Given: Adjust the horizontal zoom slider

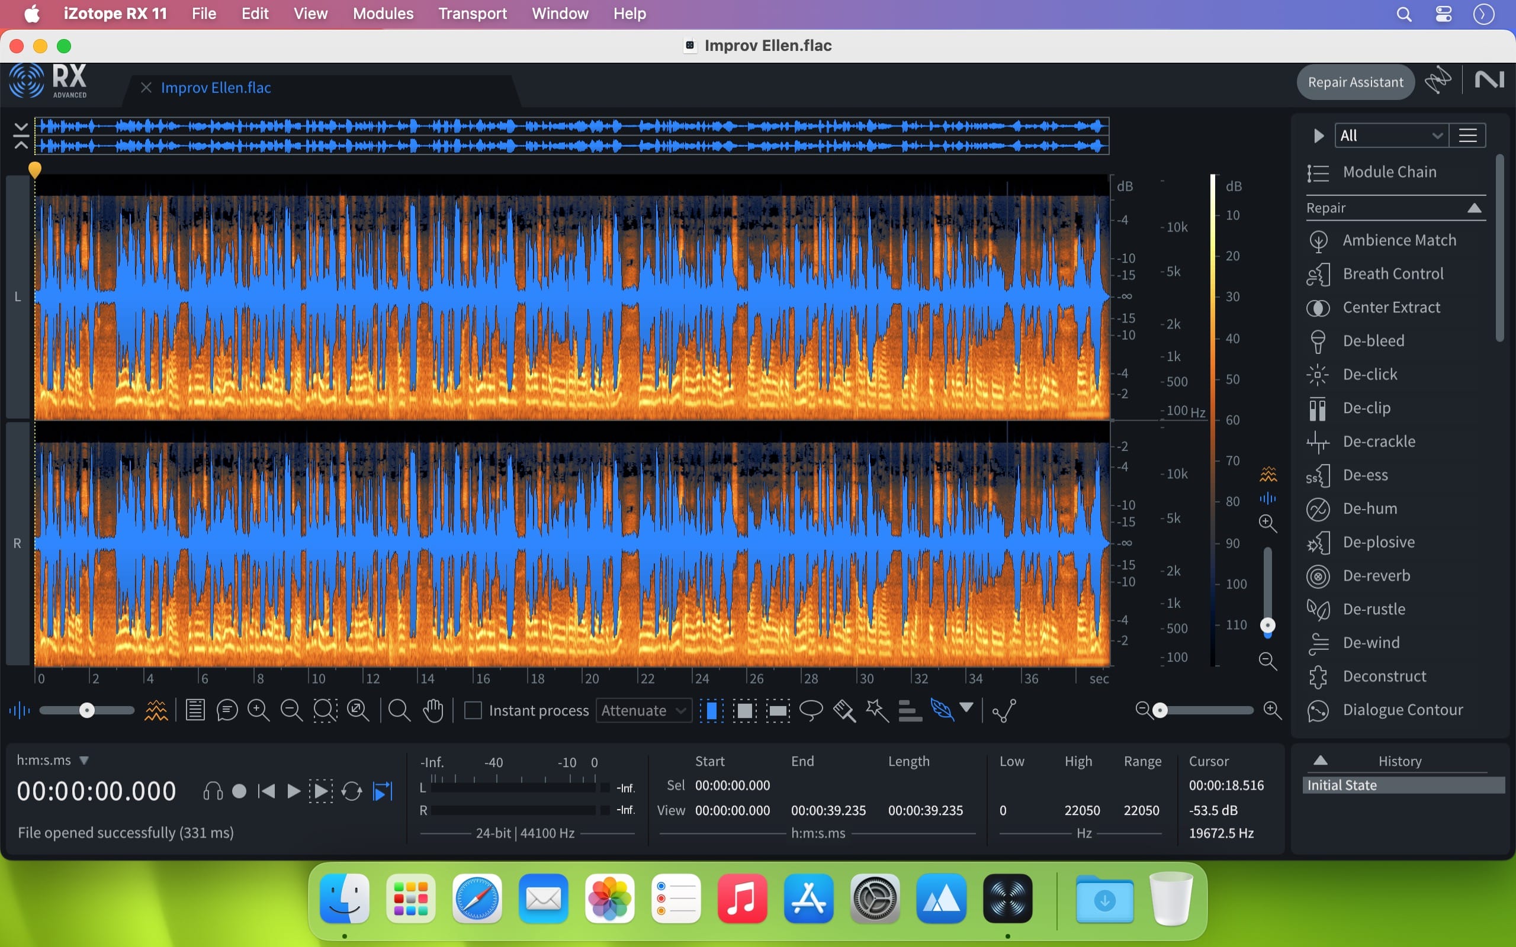Looking at the screenshot, I should click(x=1160, y=710).
